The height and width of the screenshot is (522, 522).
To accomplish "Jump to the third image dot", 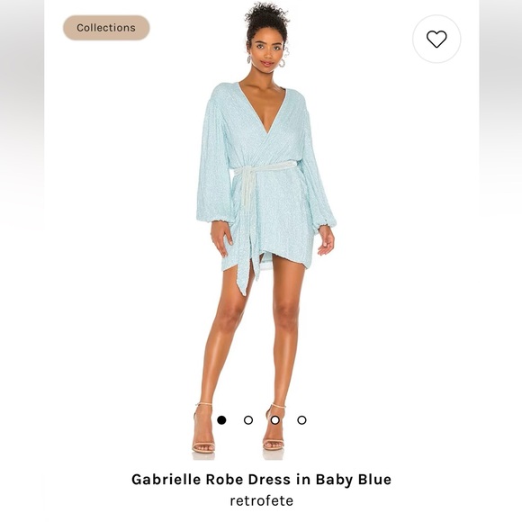I will point(275,420).
